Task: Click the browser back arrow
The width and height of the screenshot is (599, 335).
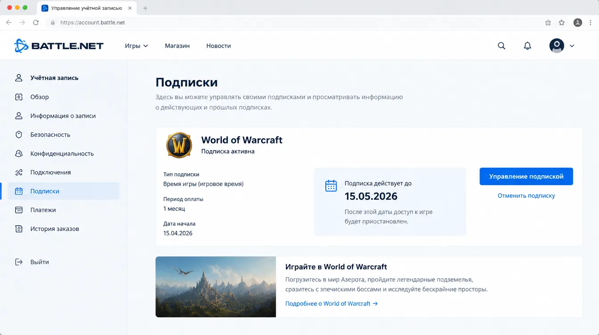Action: click(x=8, y=22)
